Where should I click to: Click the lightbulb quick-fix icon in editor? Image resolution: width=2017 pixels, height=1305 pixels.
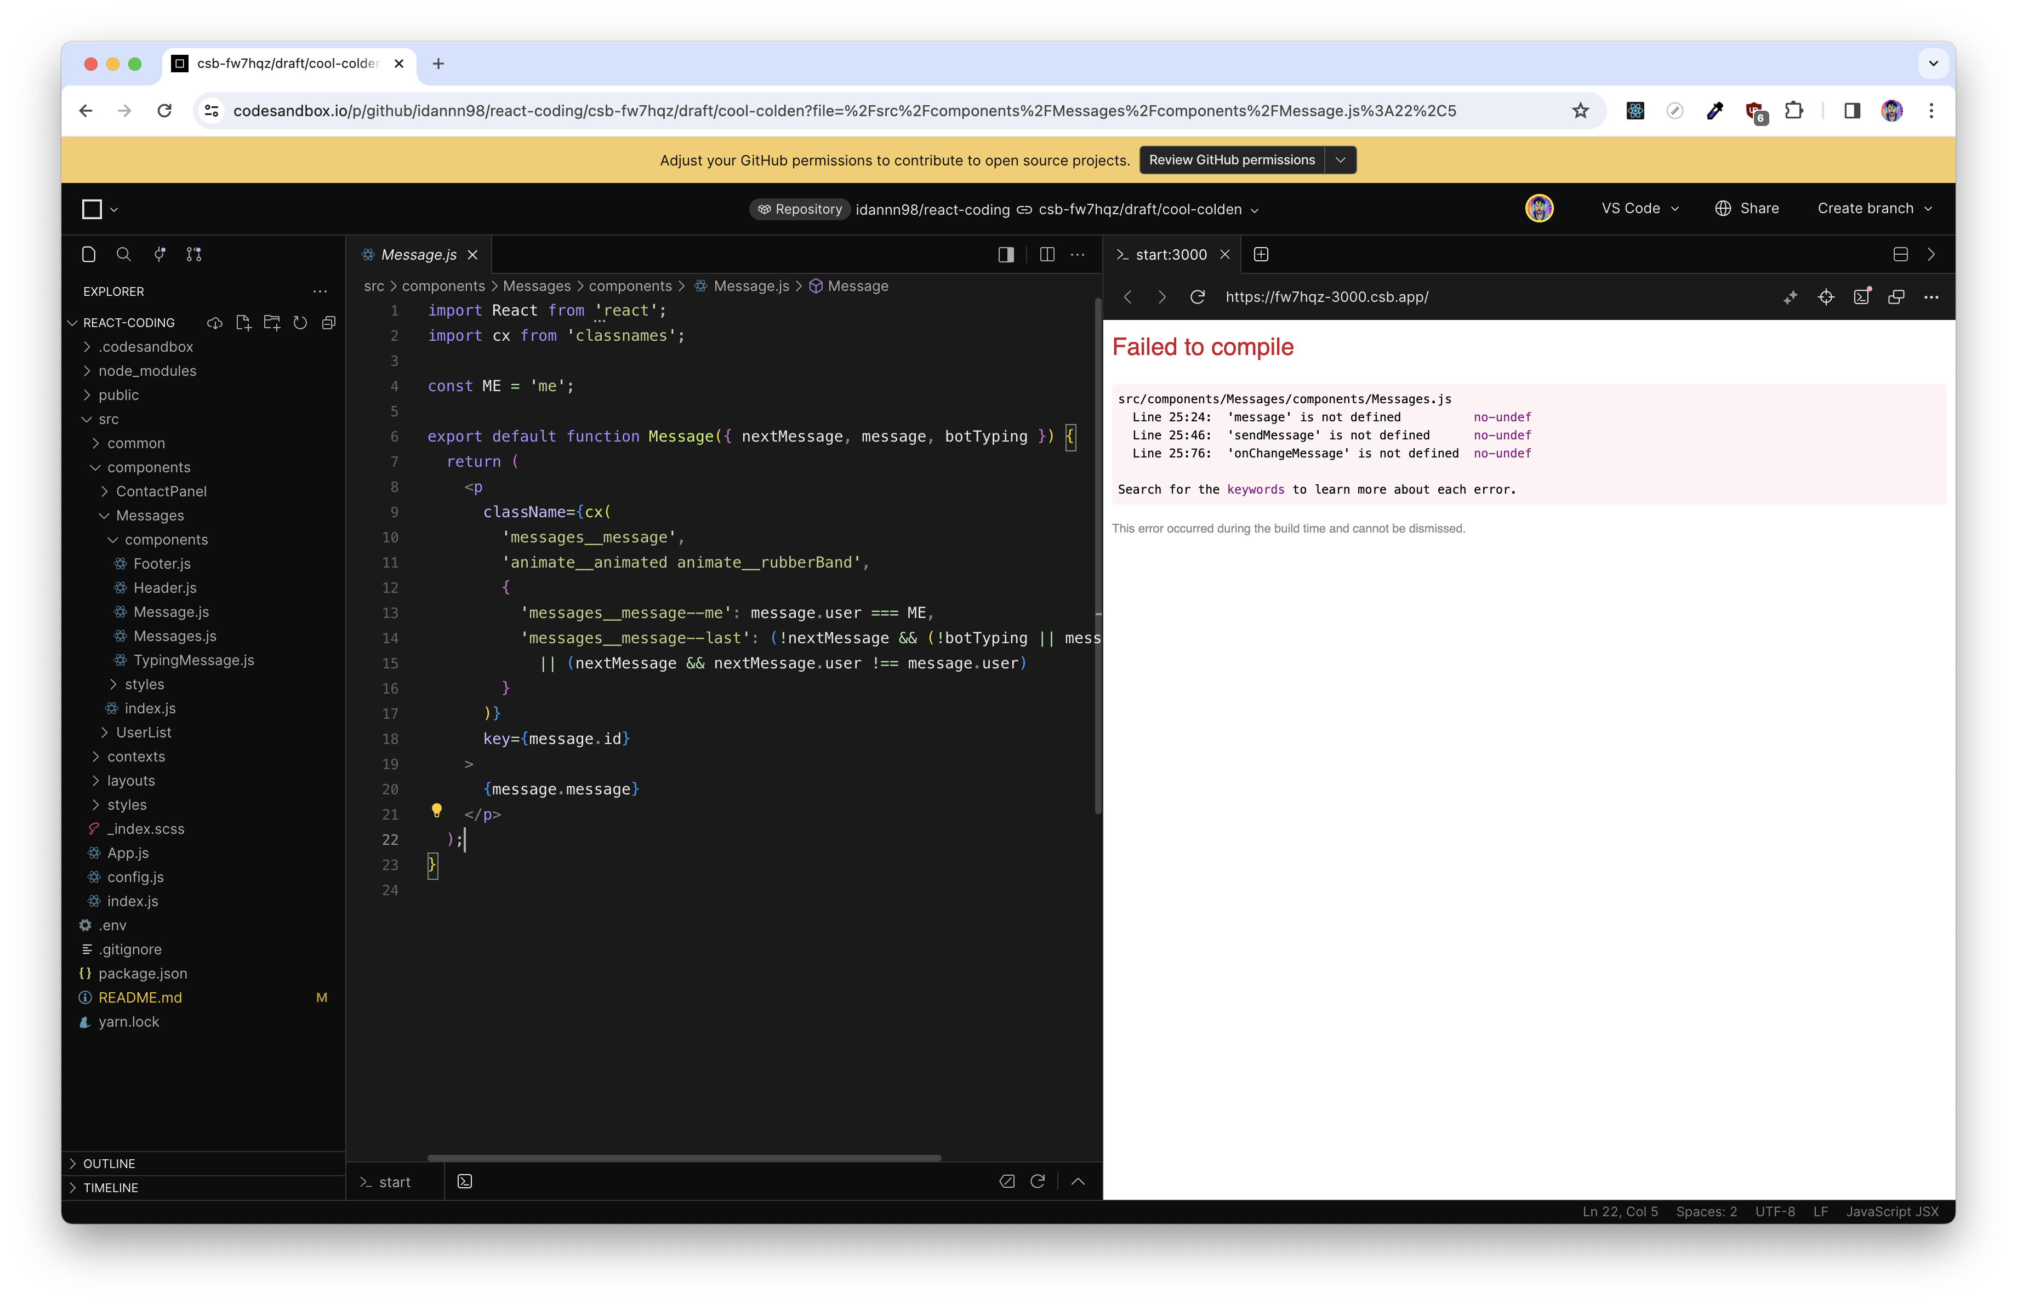[436, 810]
